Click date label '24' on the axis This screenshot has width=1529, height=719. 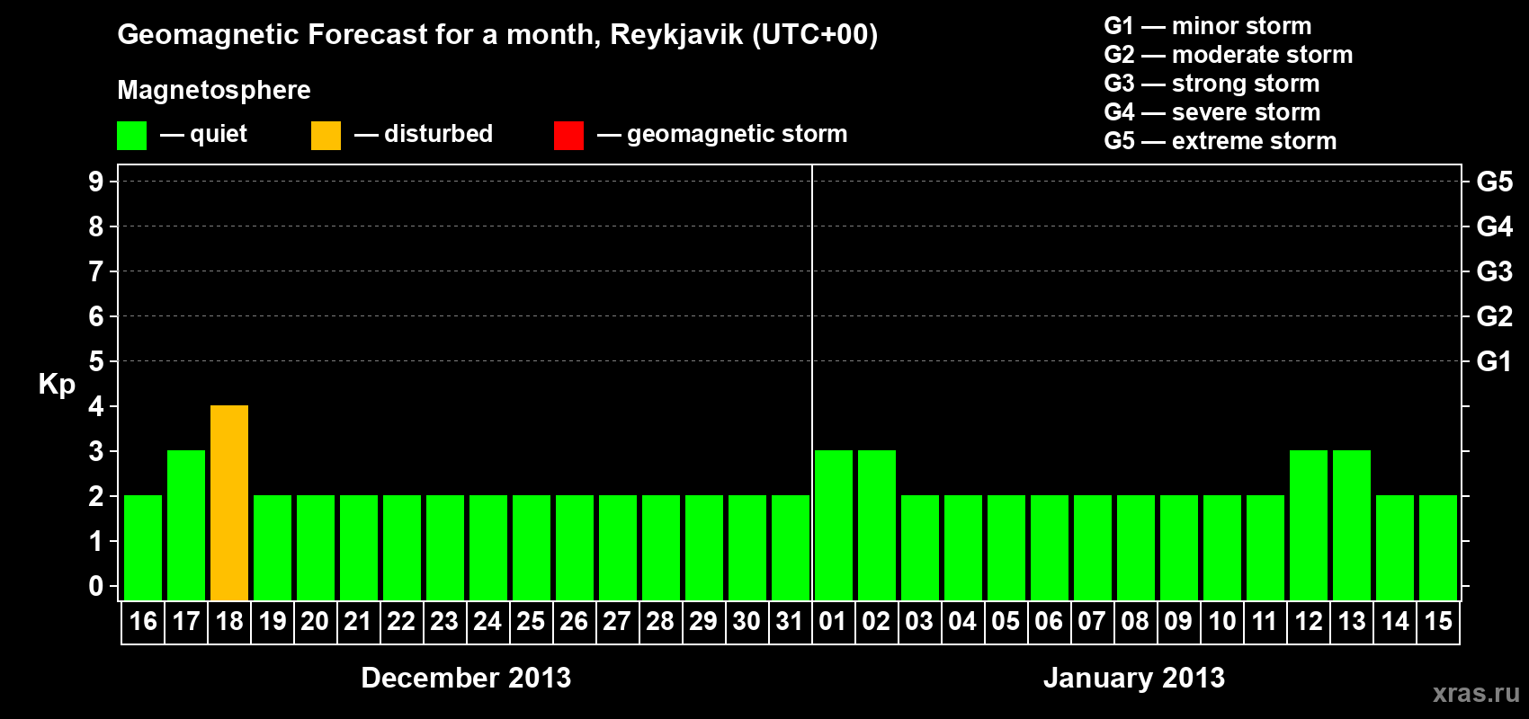coord(487,621)
